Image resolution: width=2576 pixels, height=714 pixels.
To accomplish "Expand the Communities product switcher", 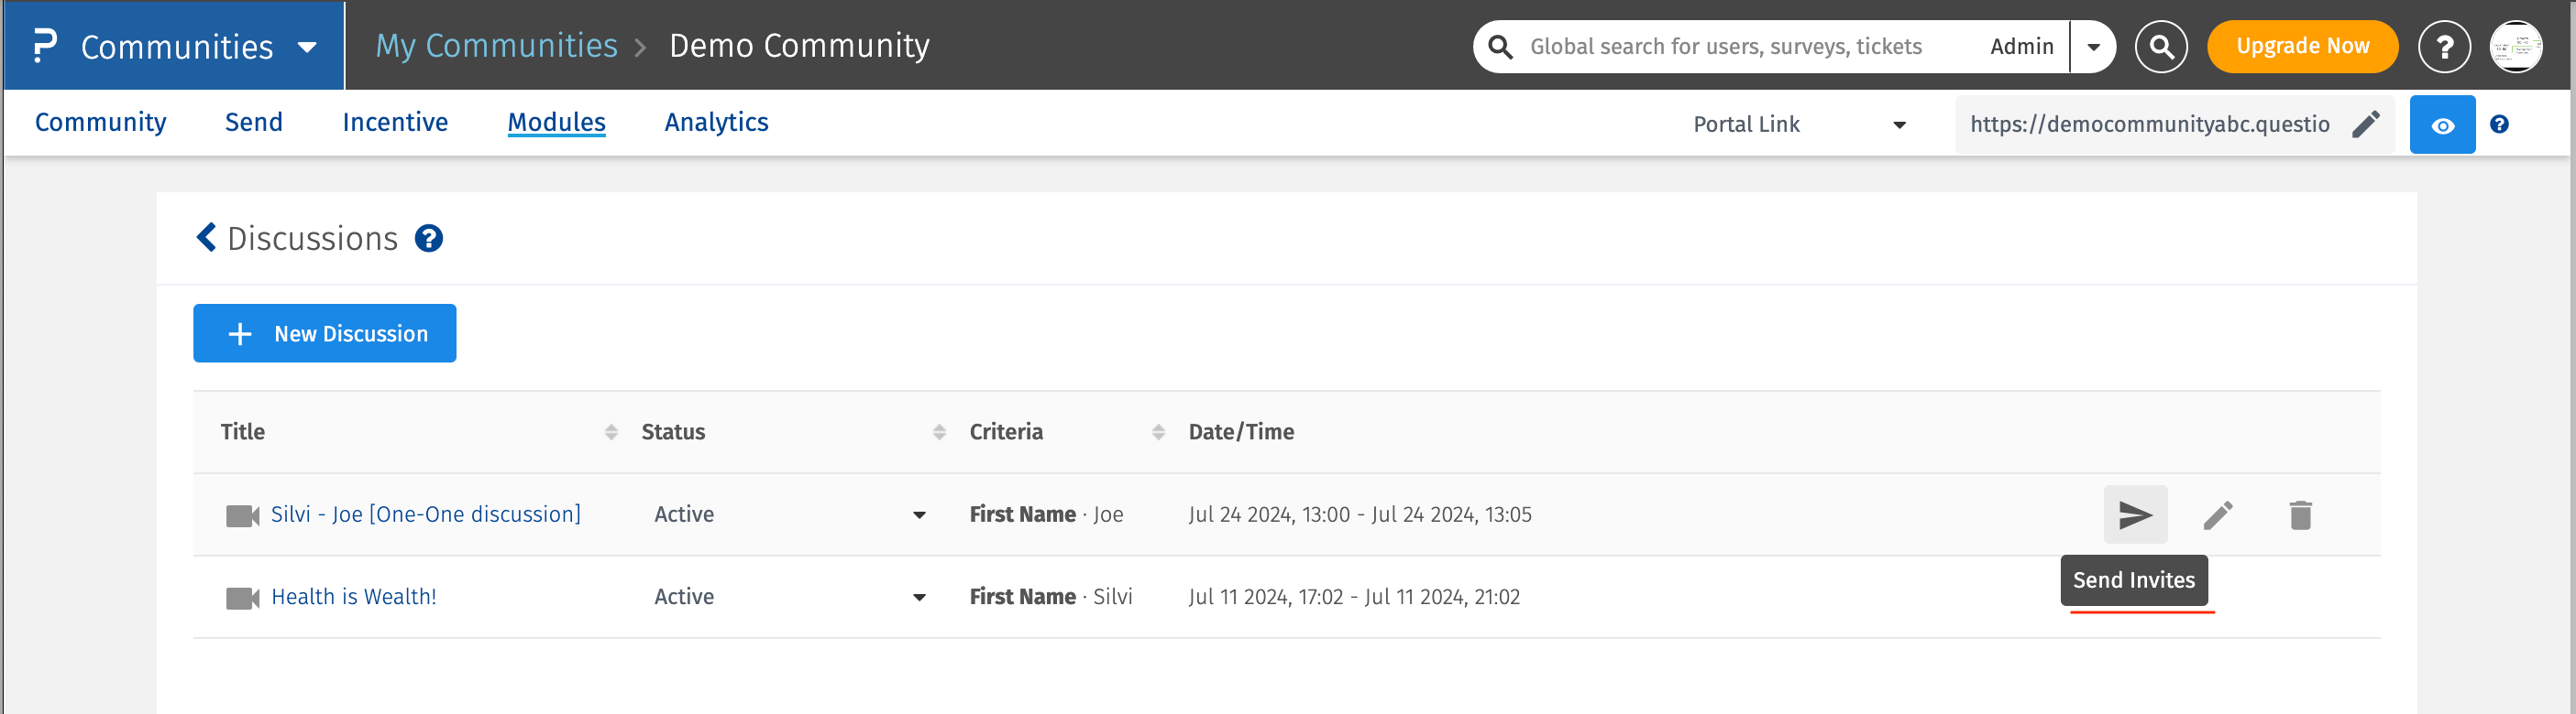I will click(x=307, y=47).
